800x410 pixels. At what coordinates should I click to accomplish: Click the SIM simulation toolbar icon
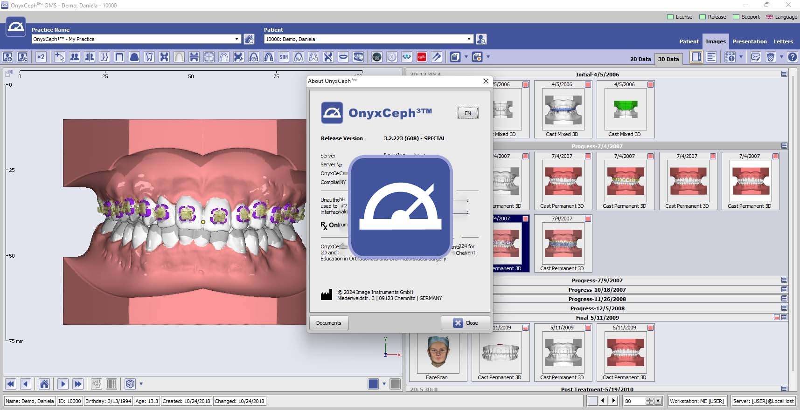[x=284, y=57]
